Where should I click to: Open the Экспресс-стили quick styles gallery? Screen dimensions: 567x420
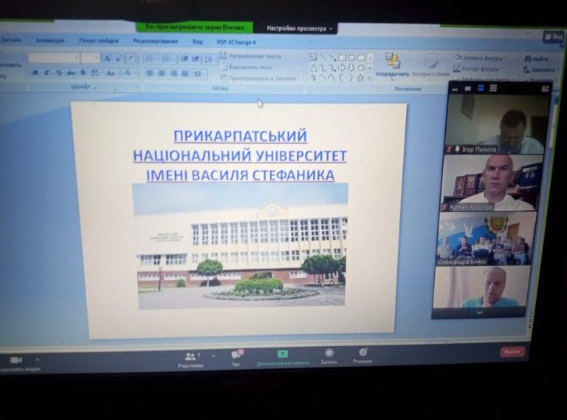pyautogui.click(x=431, y=64)
